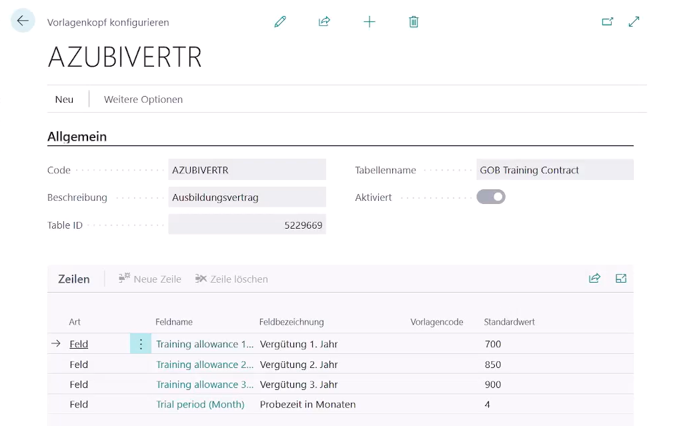Click Zeile löschen button
The width and height of the screenshot is (693, 426).
(x=231, y=279)
